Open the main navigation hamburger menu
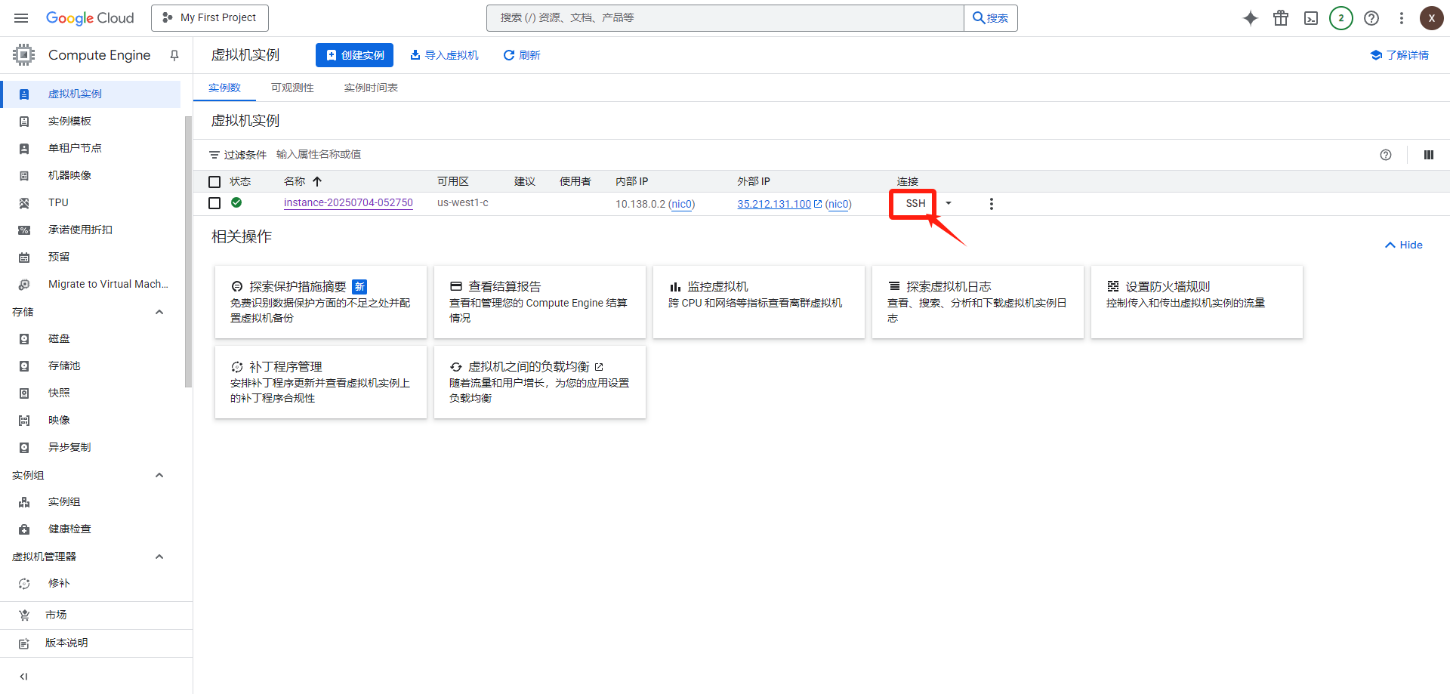 pyautogui.click(x=21, y=18)
